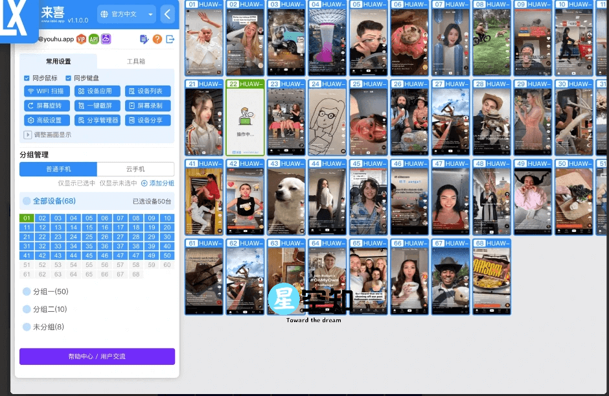The height and width of the screenshot is (396, 609).
Task: Click the red VIP badge icon
Action: [x=82, y=40]
